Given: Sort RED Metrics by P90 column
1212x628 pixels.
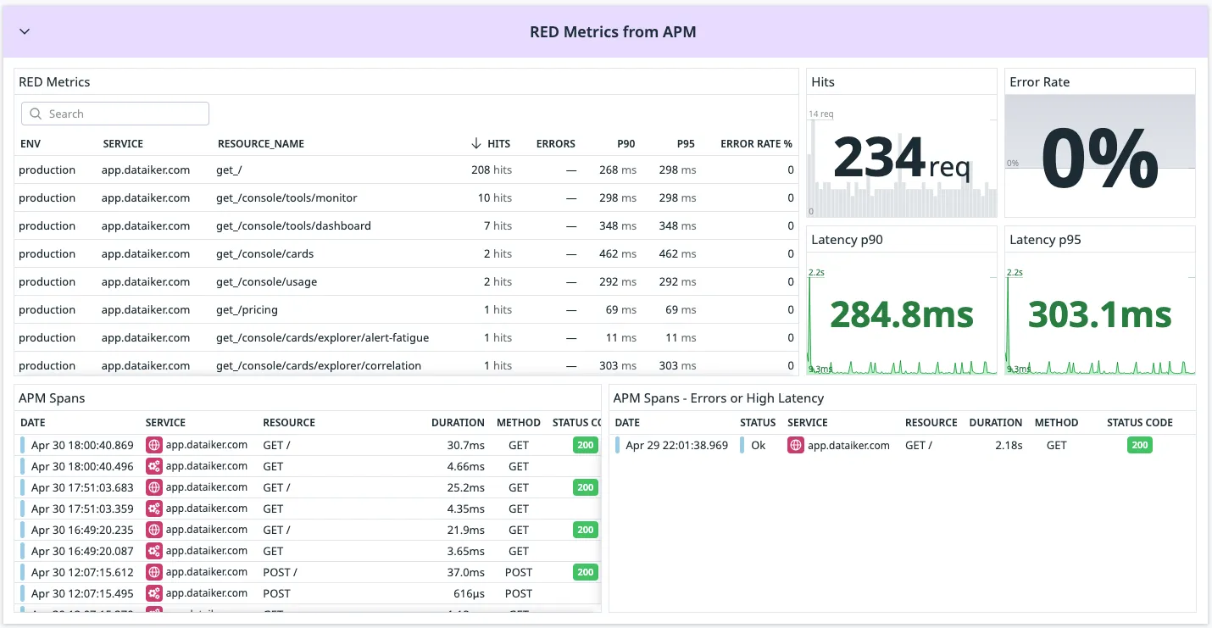Looking at the screenshot, I should click(x=625, y=144).
